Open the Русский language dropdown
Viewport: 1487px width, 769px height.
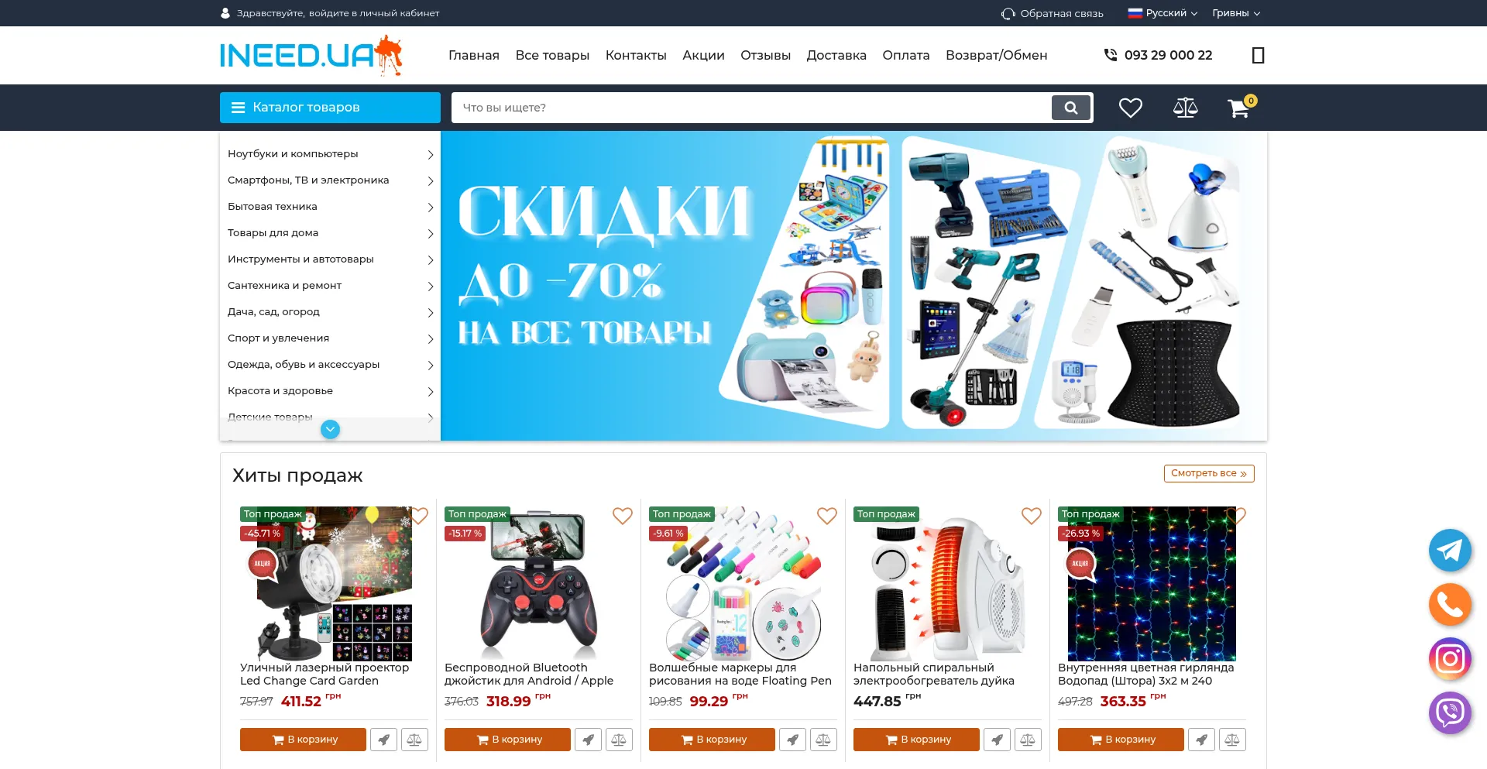click(1162, 13)
